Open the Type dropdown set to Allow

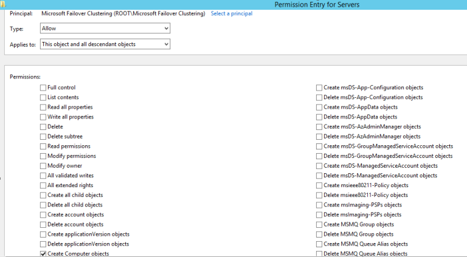click(x=105, y=29)
